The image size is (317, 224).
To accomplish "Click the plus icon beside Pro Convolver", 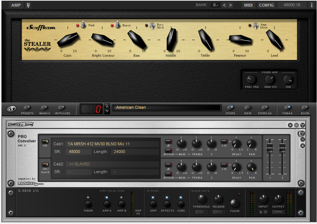I will pos(11,134).
